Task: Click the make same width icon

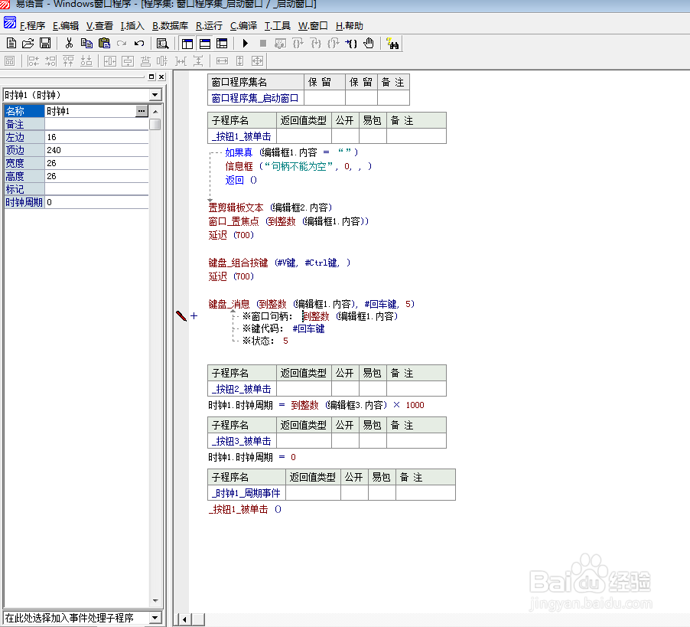Action: click(223, 60)
